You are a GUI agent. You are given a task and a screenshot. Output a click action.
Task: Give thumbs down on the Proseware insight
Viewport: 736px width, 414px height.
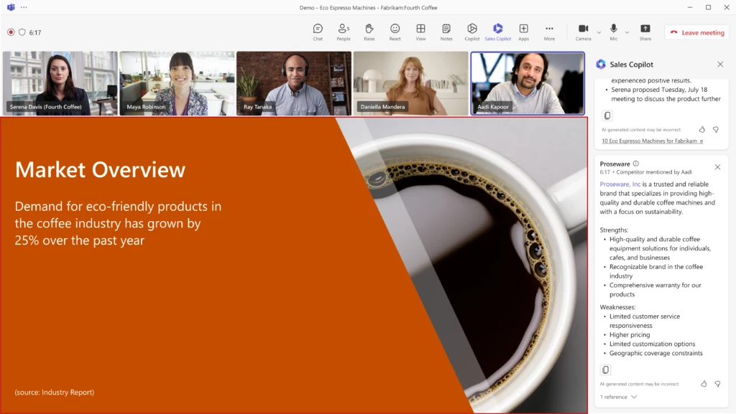(717, 383)
